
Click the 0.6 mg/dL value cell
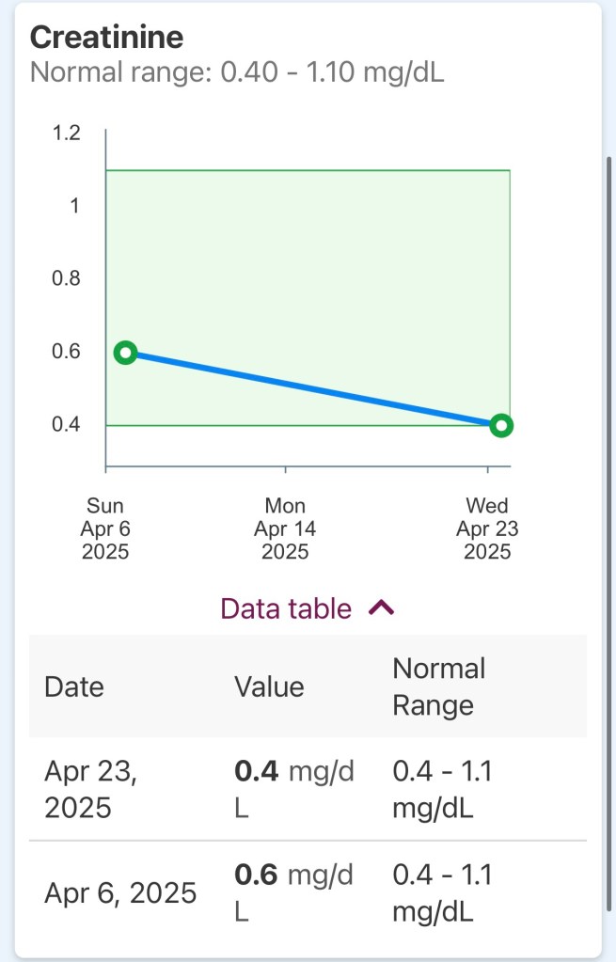coord(293,892)
